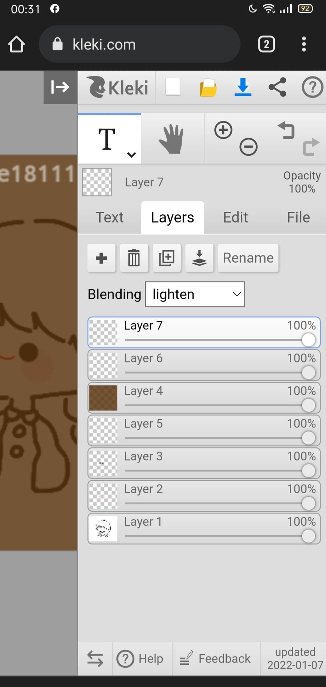Merge layer down with merge icon

[199, 258]
